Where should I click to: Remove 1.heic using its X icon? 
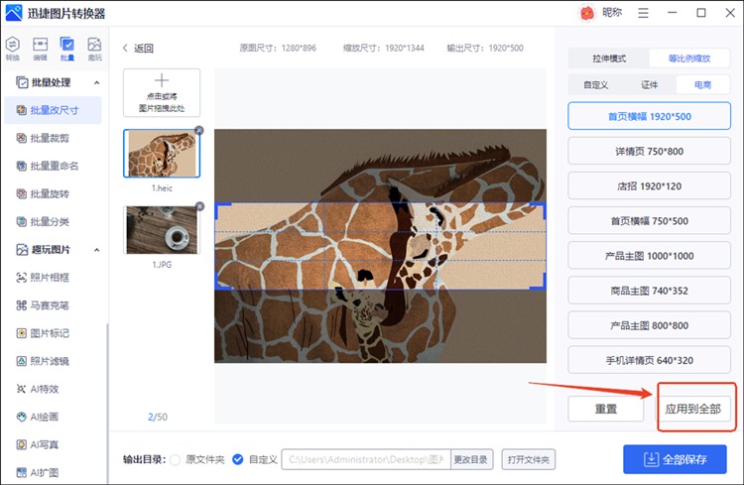pyautogui.click(x=198, y=131)
